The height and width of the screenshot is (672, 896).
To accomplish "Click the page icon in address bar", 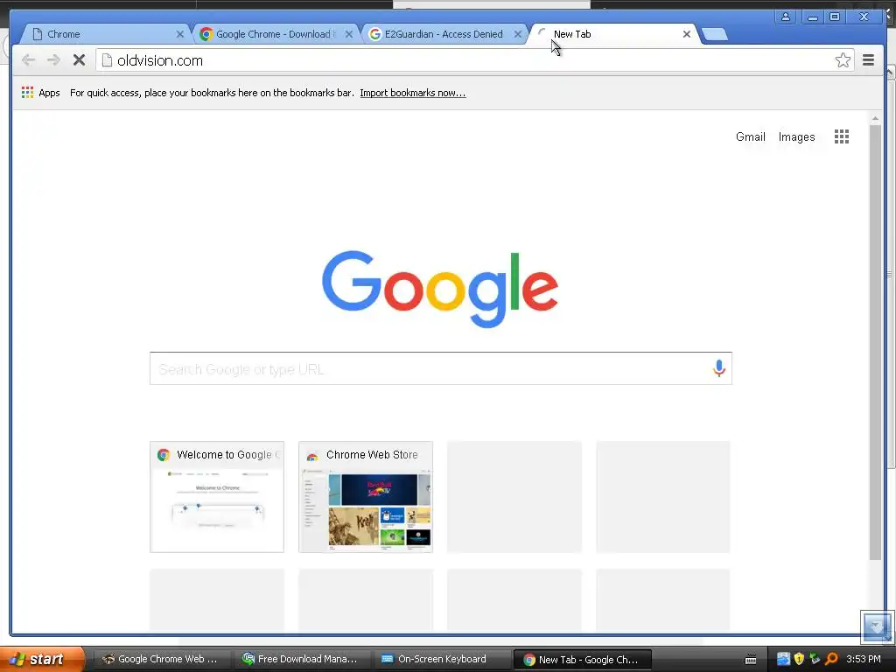I will coord(107,60).
